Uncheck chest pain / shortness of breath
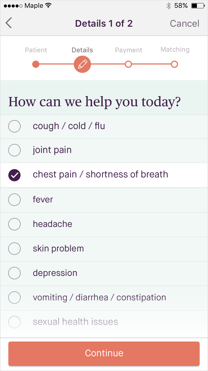Viewport: 208px width, 371px height. pos(14,175)
